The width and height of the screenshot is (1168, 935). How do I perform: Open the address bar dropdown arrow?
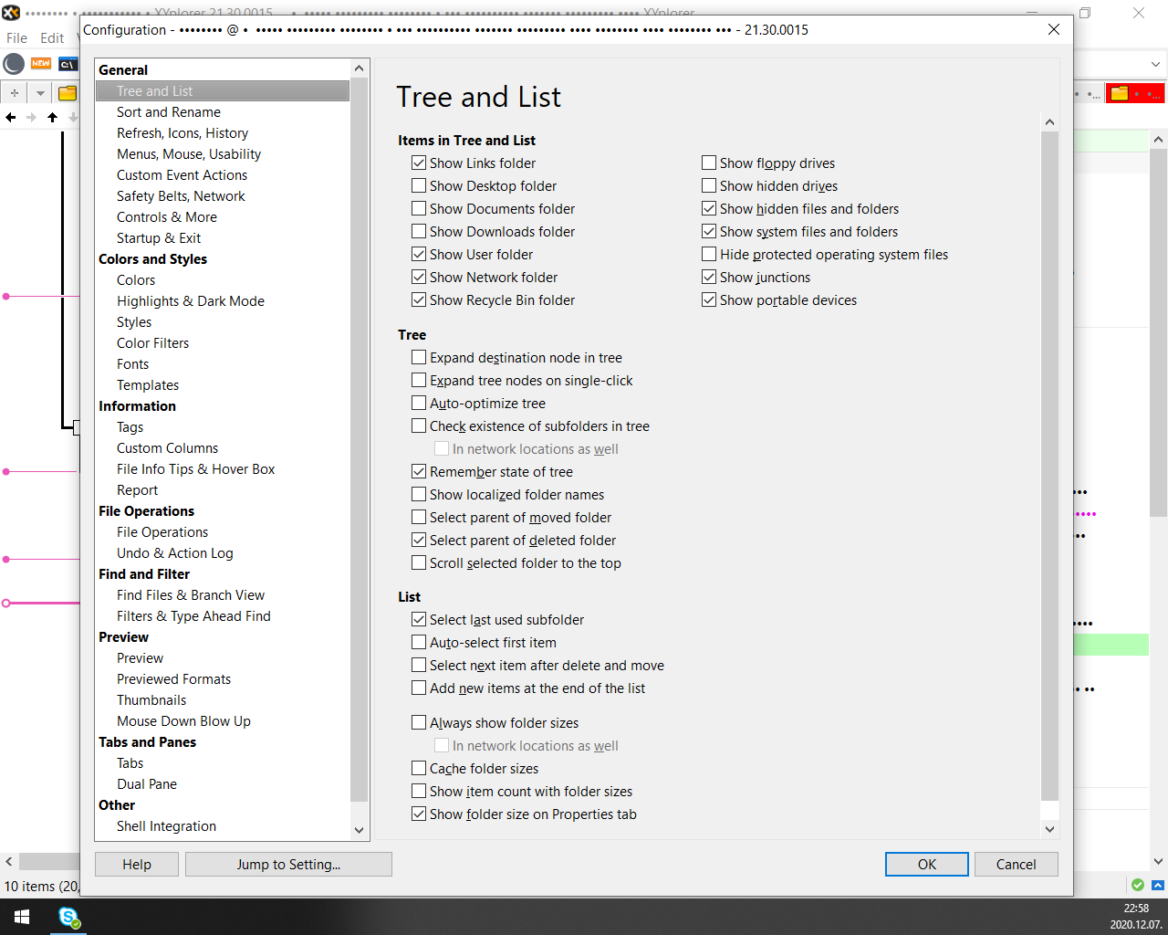1155,65
